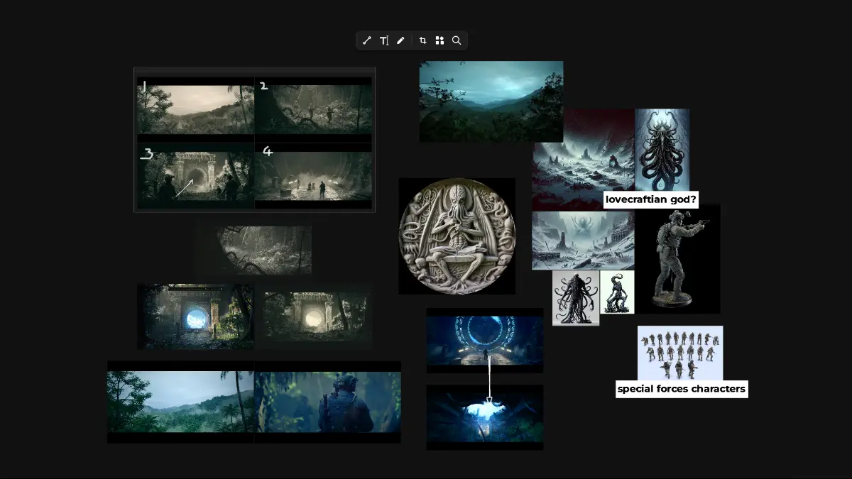
Task: Select the soldier walking through jungle image
Action: click(327, 402)
